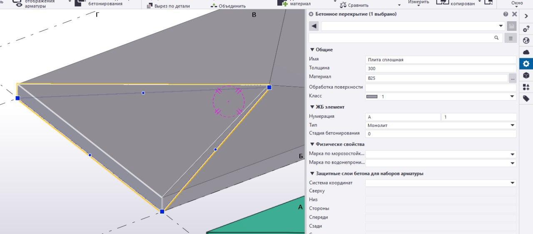This screenshot has height=234, width=533.
Task: Select the slab's left corner blue handle
Action: click(17, 98)
